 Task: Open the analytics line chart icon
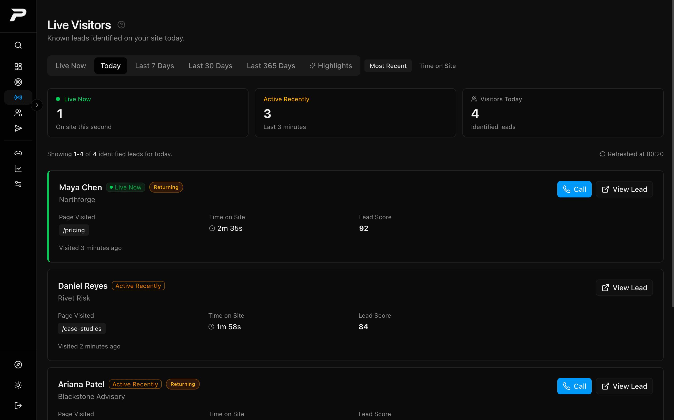(18, 169)
